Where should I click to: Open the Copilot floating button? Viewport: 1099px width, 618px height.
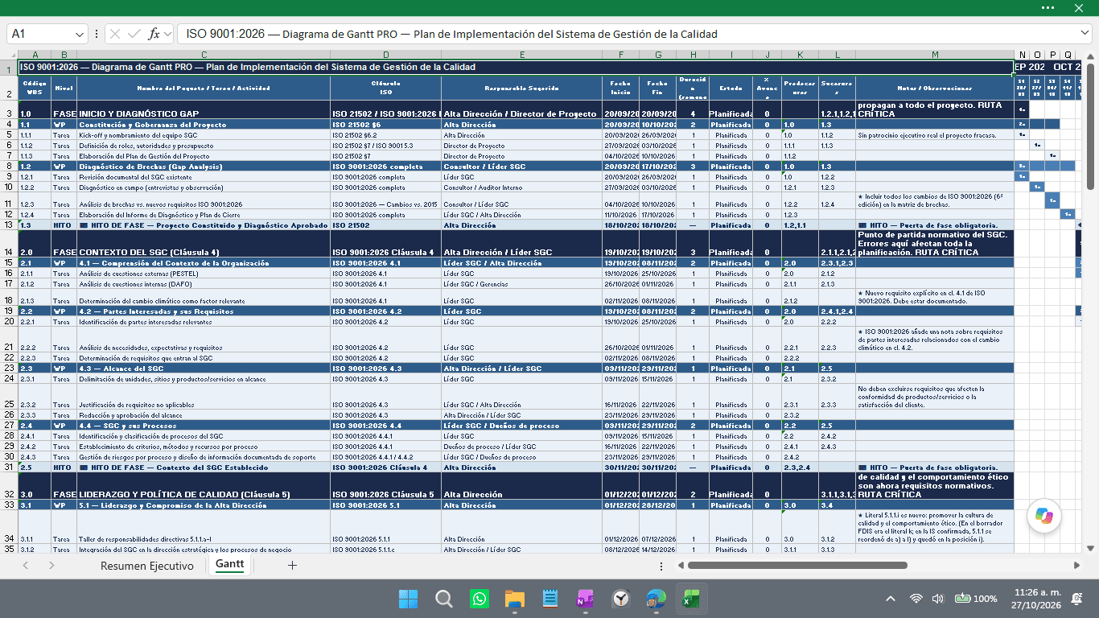coord(1044,516)
